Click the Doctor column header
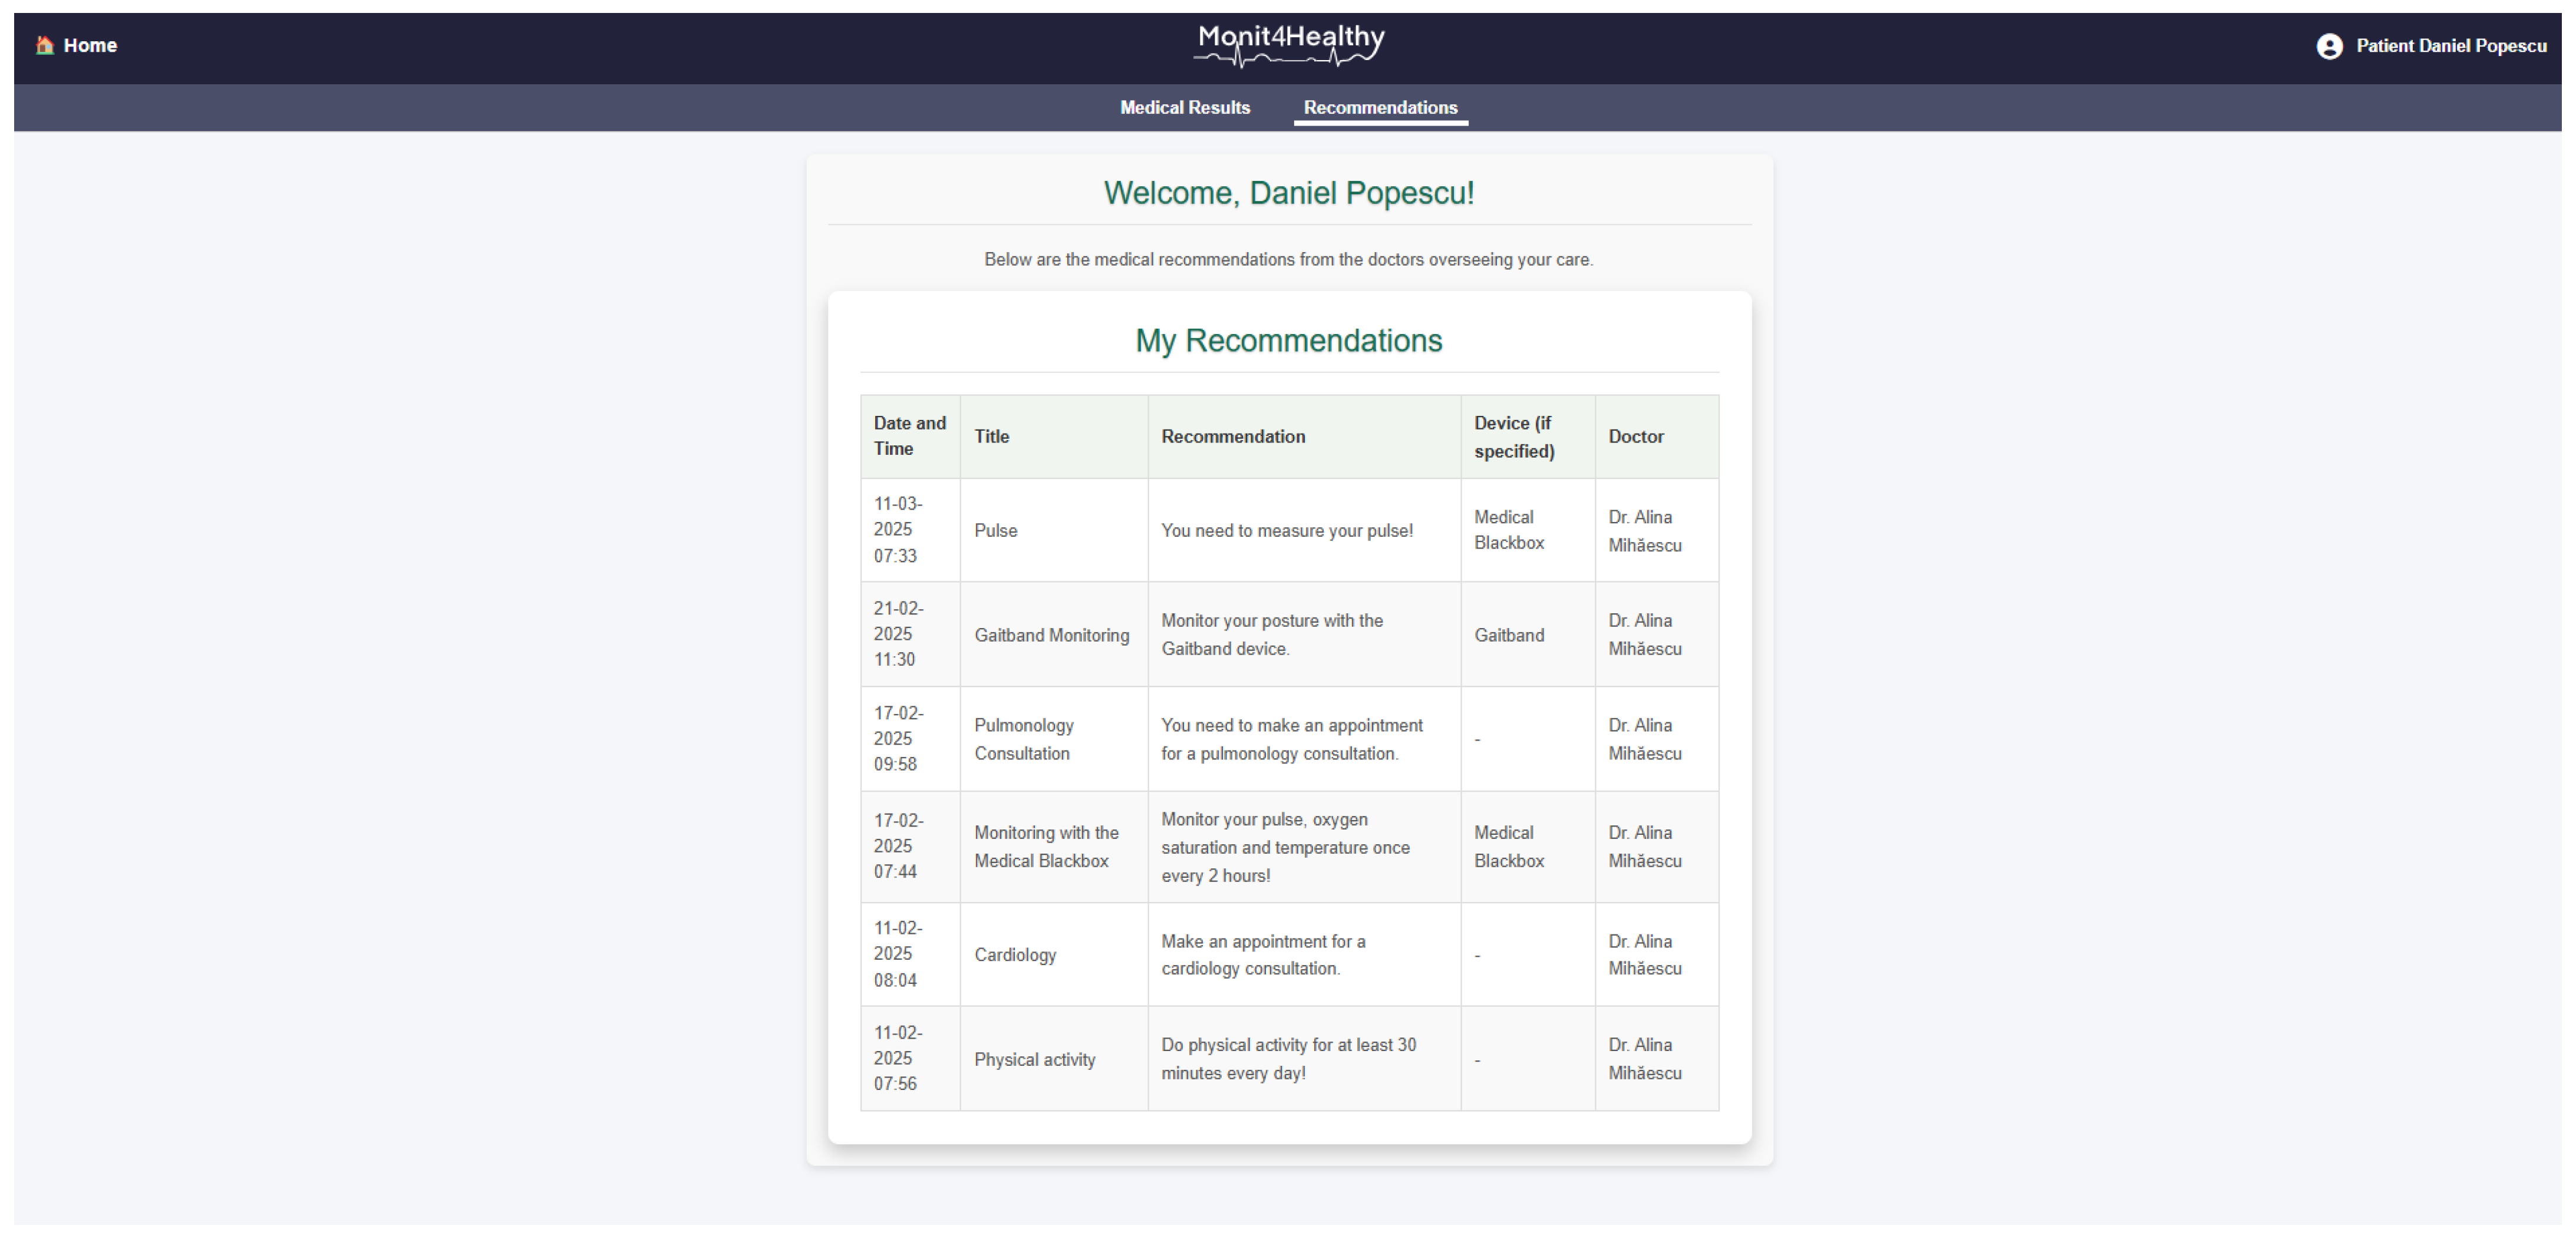This screenshot has height=1239, width=2576. 1635,436
